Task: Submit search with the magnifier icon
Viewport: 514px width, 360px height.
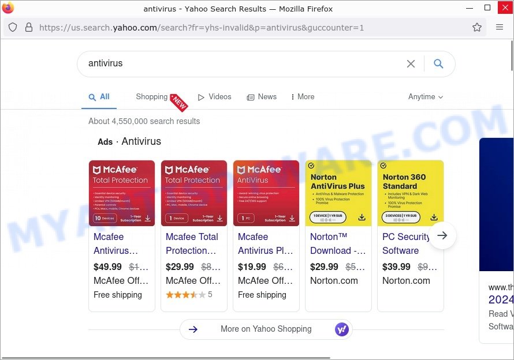Action: click(438, 63)
